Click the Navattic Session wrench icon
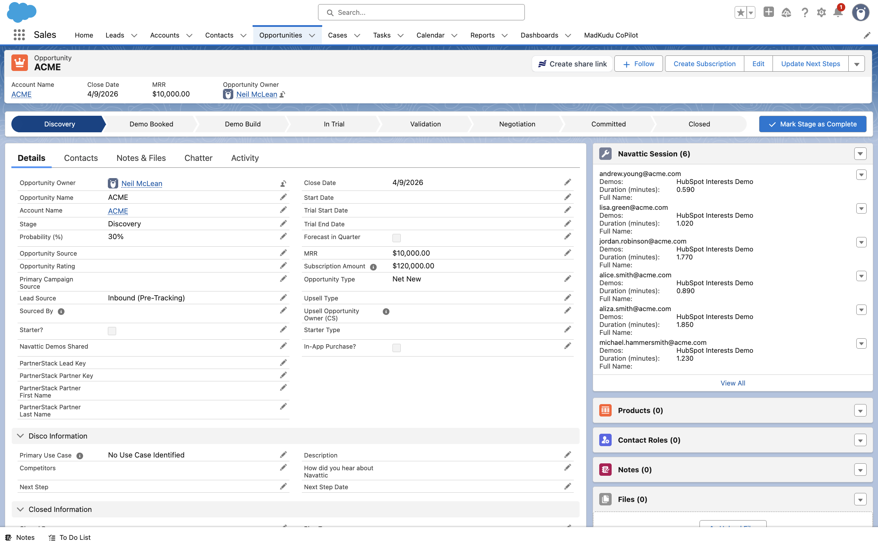 (605, 154)
